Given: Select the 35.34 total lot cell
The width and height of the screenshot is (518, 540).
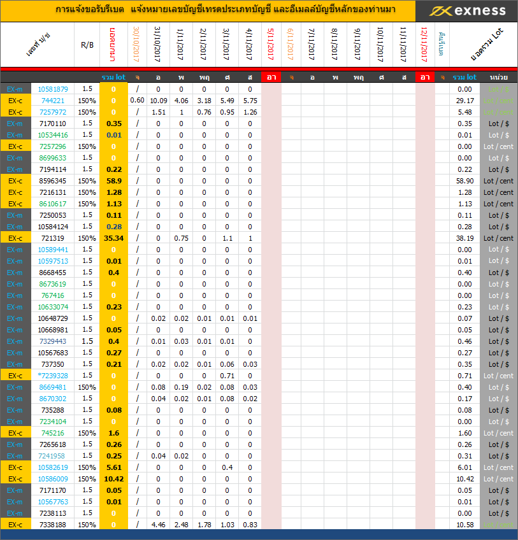Looking at the screenshot, I should click(114, 238).
